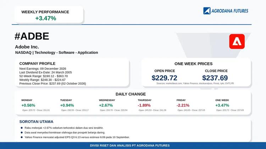Click Tuesday's +0.94% daily change
This screenshot has height=149, width=266.
click(x=67, y=105)
